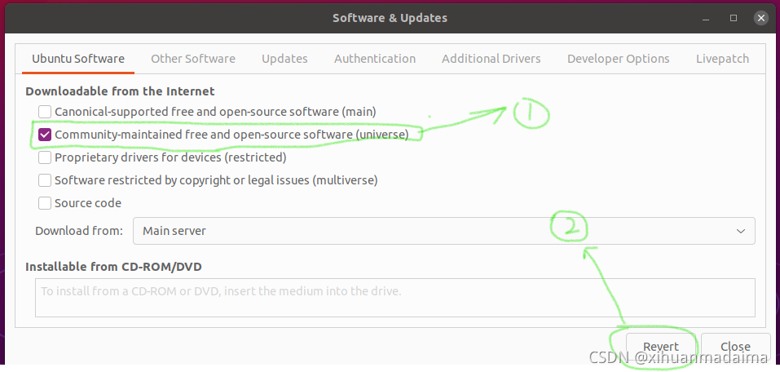Go to the Updates tab

pos(284,59)
